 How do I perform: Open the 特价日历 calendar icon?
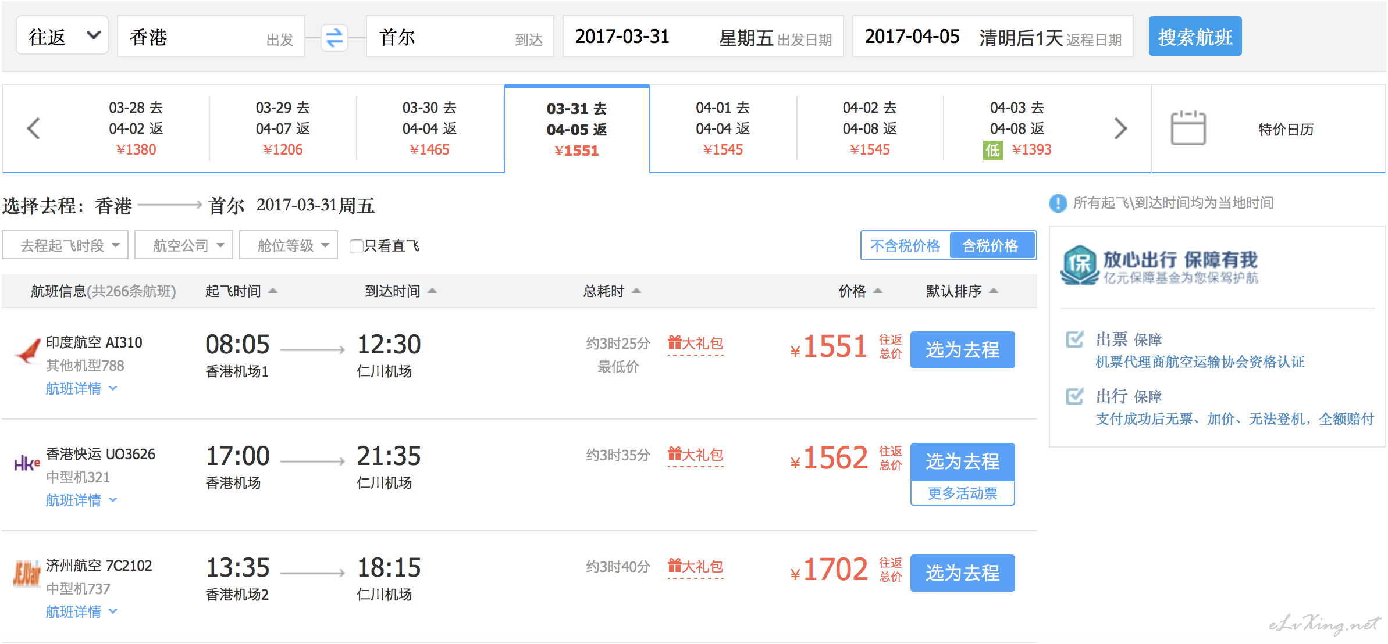(x=1188, y=128)
